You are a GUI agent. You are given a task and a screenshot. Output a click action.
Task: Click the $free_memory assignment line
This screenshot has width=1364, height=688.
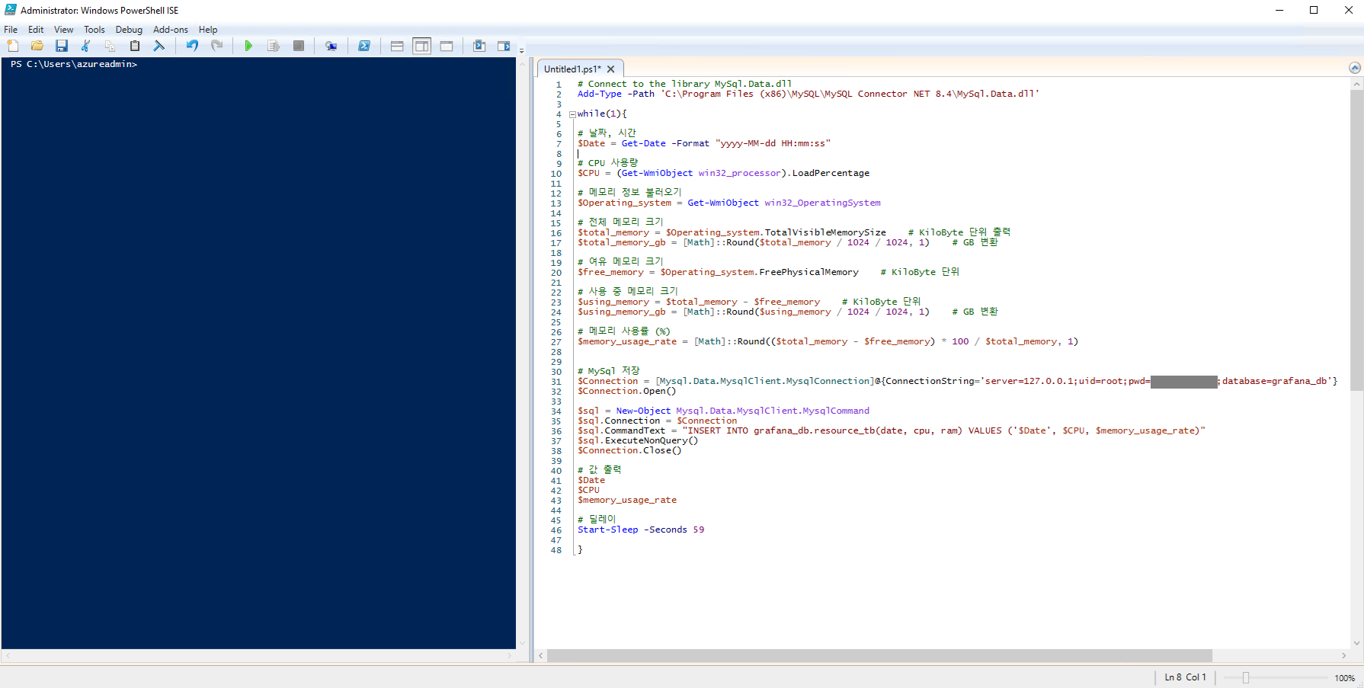pyautogui.click(x=768, y=273)
